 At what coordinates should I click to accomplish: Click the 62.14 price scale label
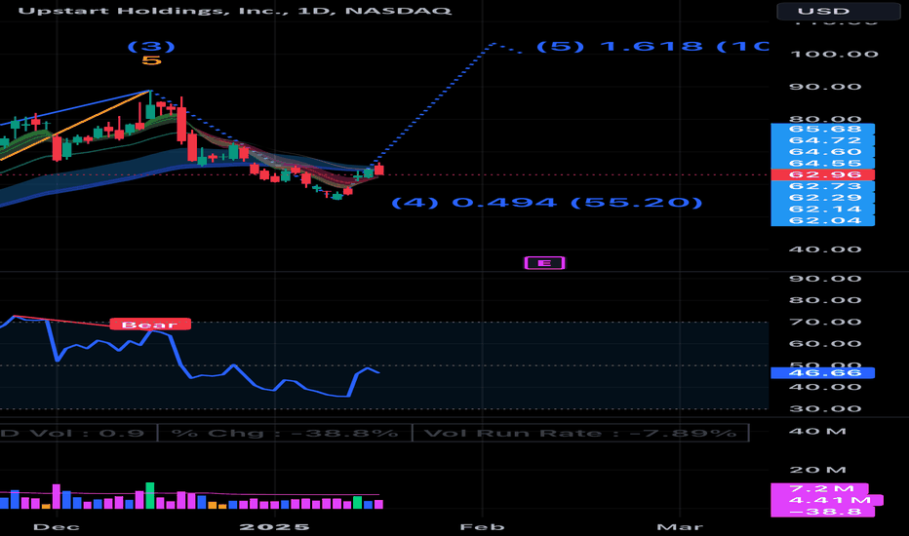pos(822,210)
